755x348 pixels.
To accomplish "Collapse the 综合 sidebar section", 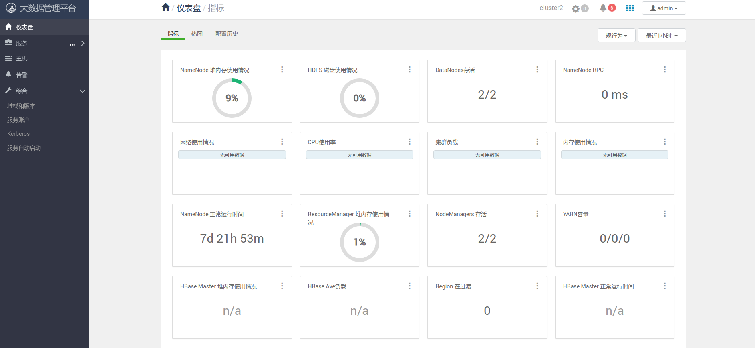I will coord(83,91).
